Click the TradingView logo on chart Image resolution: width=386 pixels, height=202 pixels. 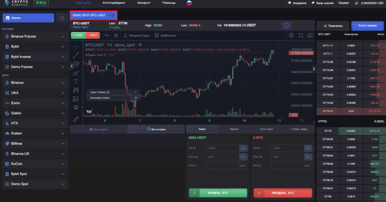(89, 112)
